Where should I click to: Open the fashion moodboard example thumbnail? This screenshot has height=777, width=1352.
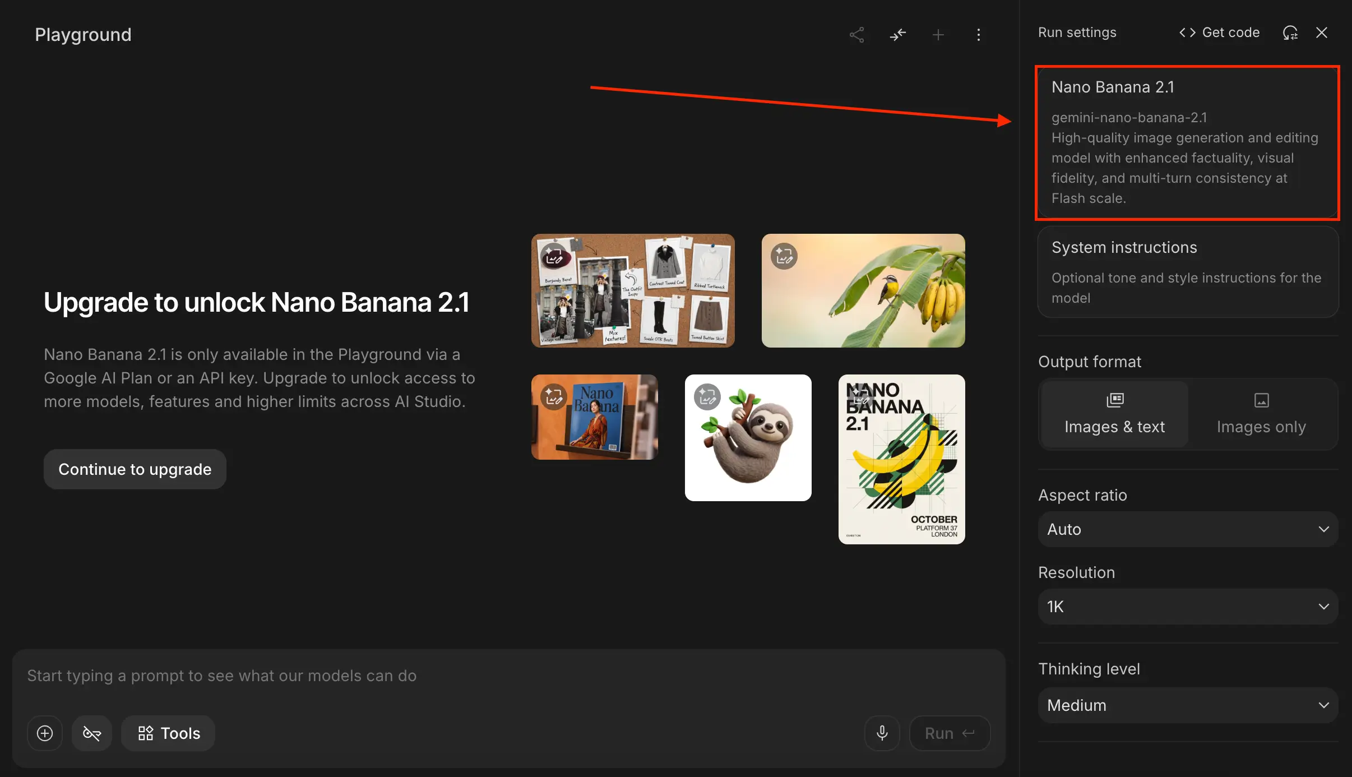[633, 290]
